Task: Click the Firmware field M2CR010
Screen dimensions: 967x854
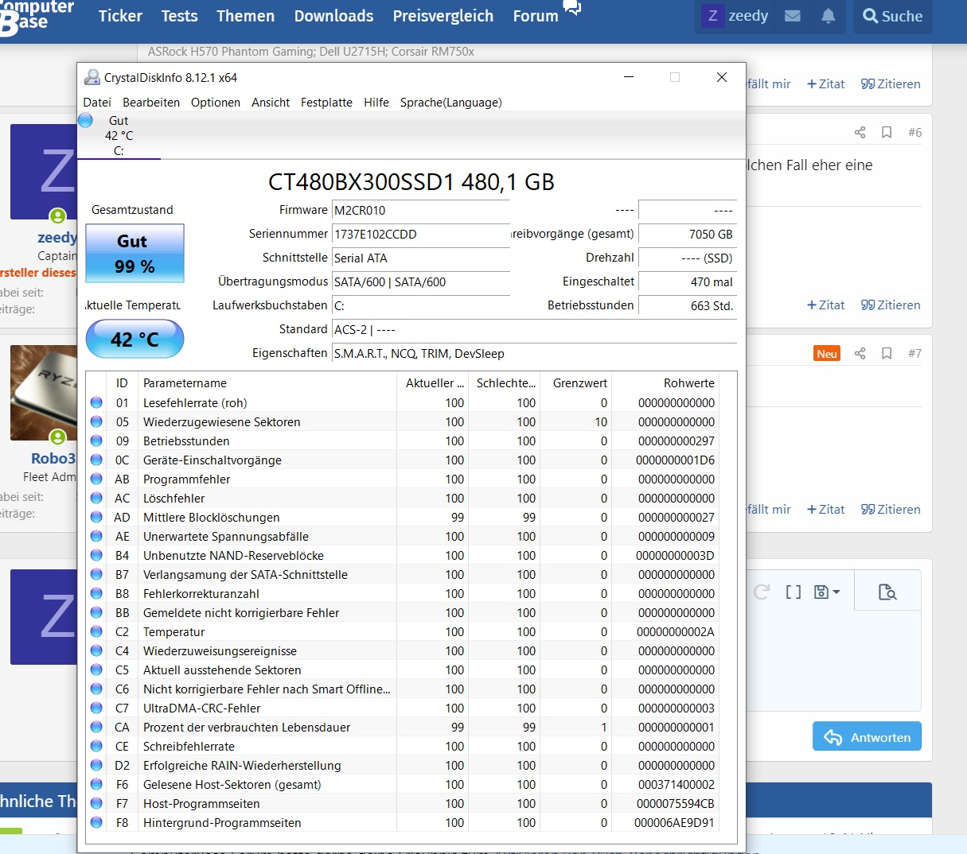Action: (421, 211)
